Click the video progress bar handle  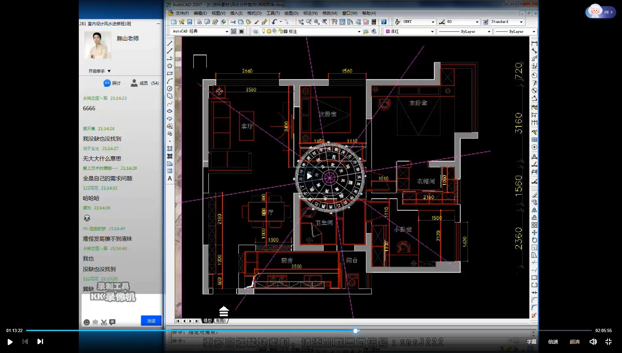coord(355,331)
